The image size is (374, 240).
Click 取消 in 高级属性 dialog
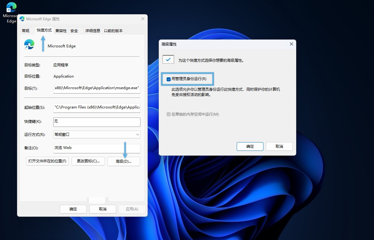pyautogui.click(x=279, y=146)
